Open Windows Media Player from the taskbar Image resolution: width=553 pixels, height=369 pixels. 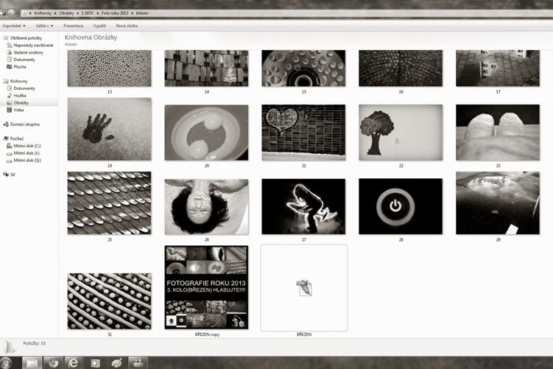(95, 362)
